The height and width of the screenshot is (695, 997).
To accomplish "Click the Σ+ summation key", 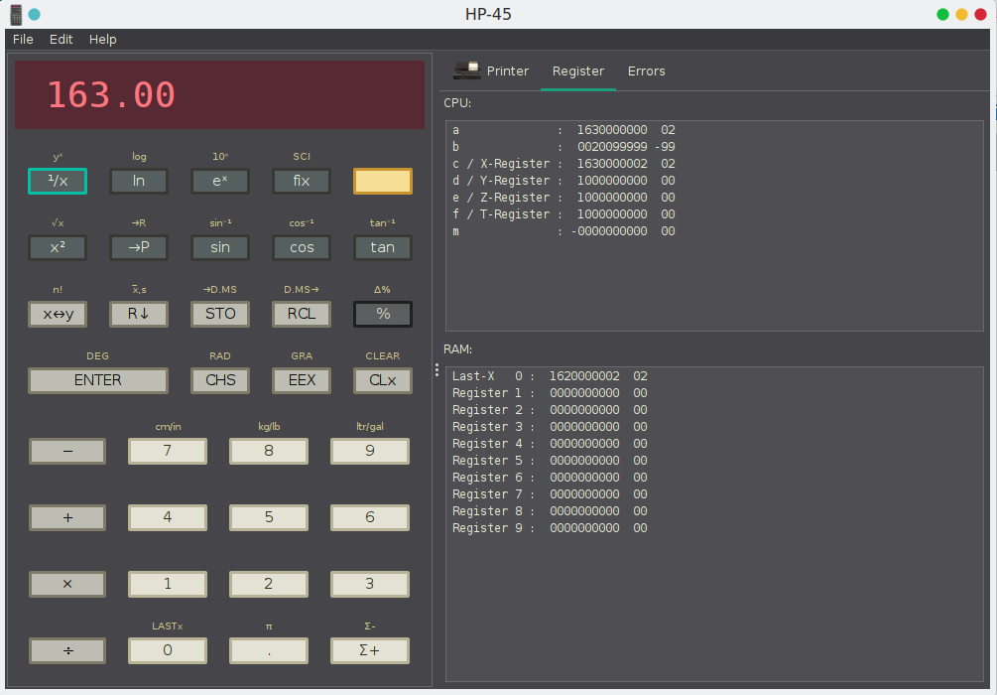I will pyautogui.click(x=369, y=650).
